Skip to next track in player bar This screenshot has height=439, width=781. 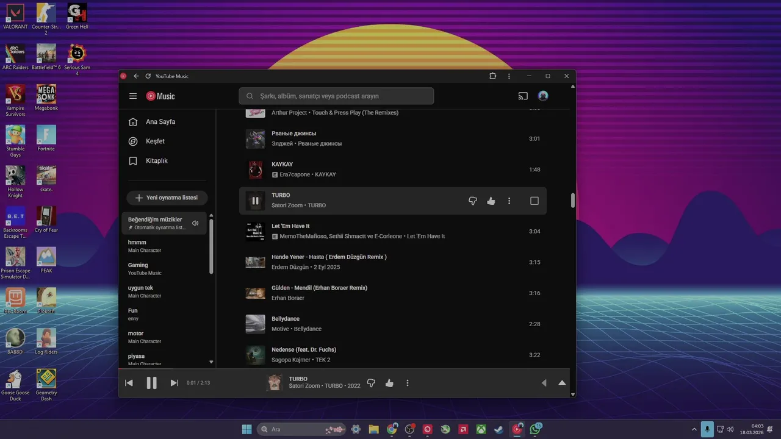pos(175,383)
